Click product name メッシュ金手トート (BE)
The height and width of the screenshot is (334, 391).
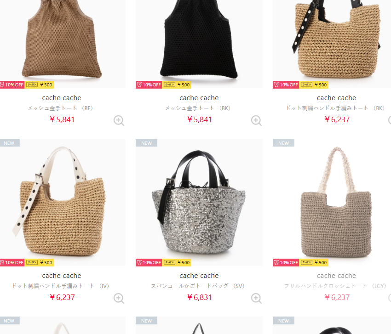tap(60, 108)
